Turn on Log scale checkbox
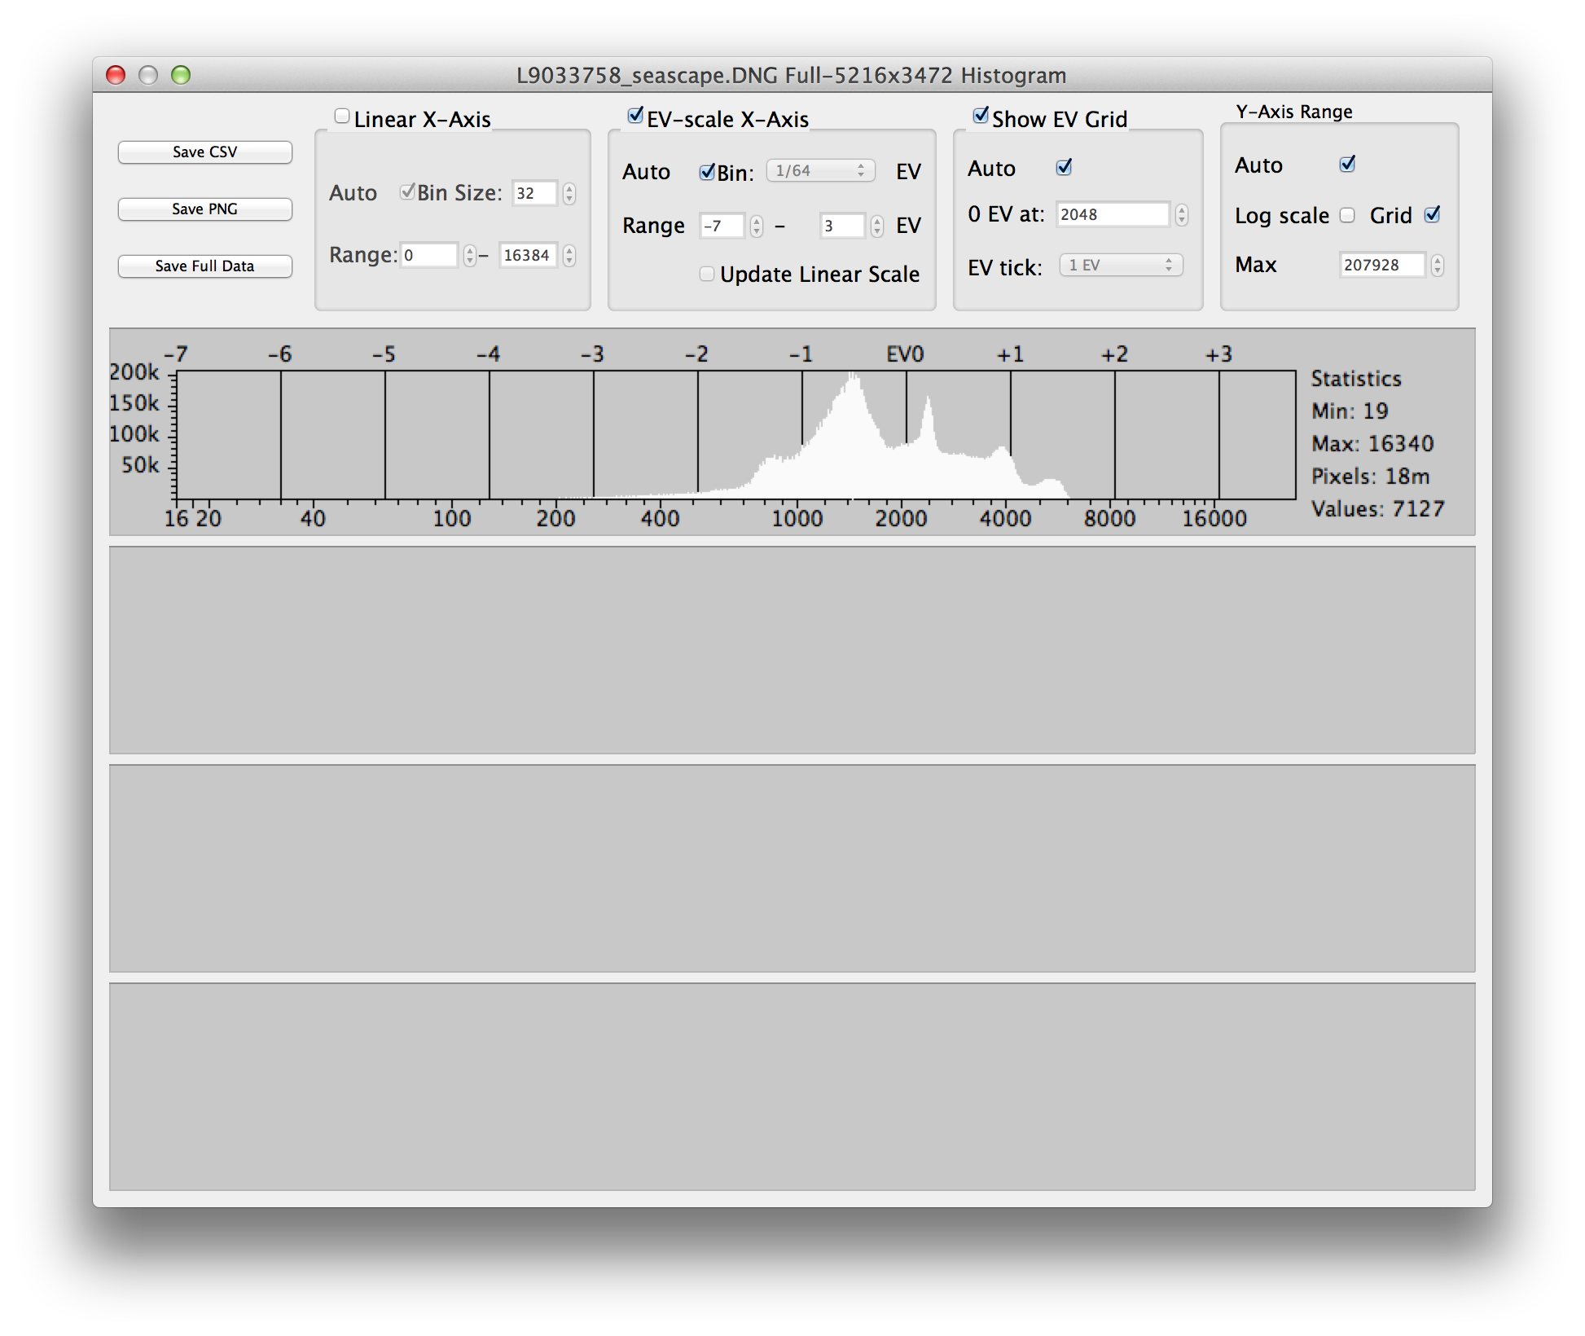 1347,215
